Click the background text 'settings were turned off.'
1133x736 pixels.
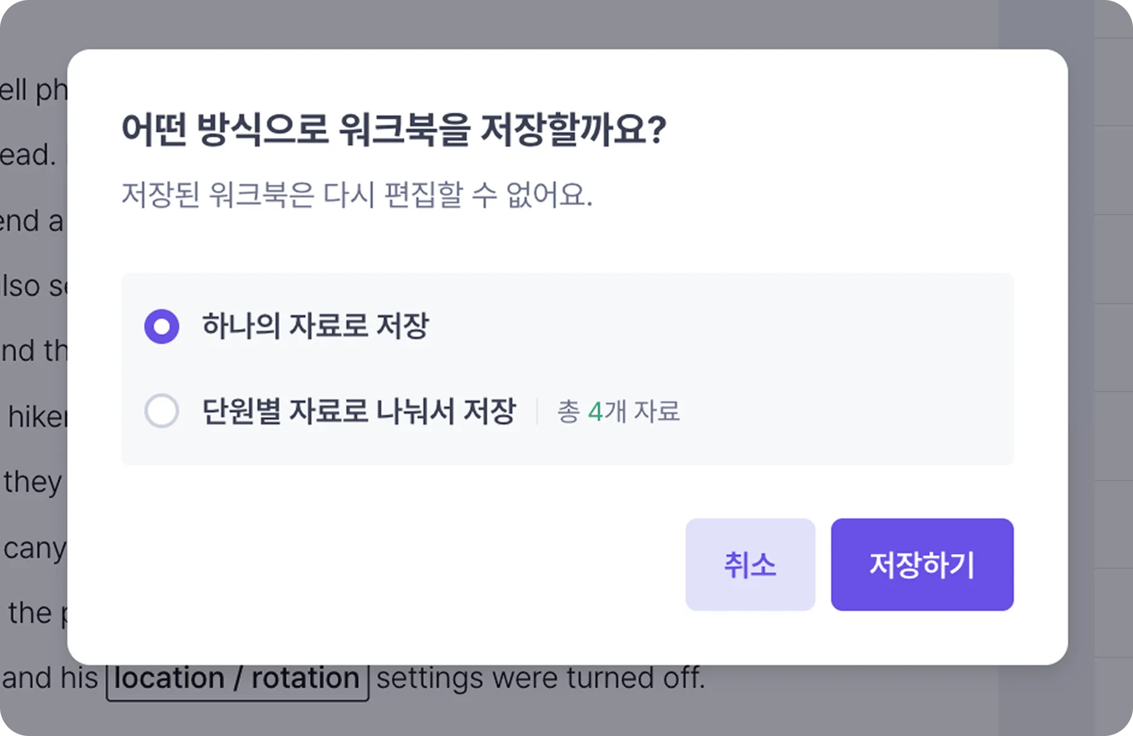541,678
